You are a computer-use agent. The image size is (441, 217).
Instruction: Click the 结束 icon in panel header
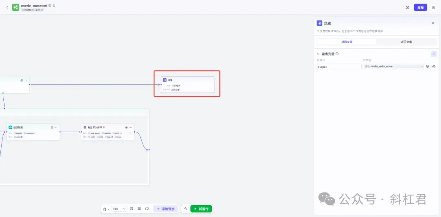[319, 23]
